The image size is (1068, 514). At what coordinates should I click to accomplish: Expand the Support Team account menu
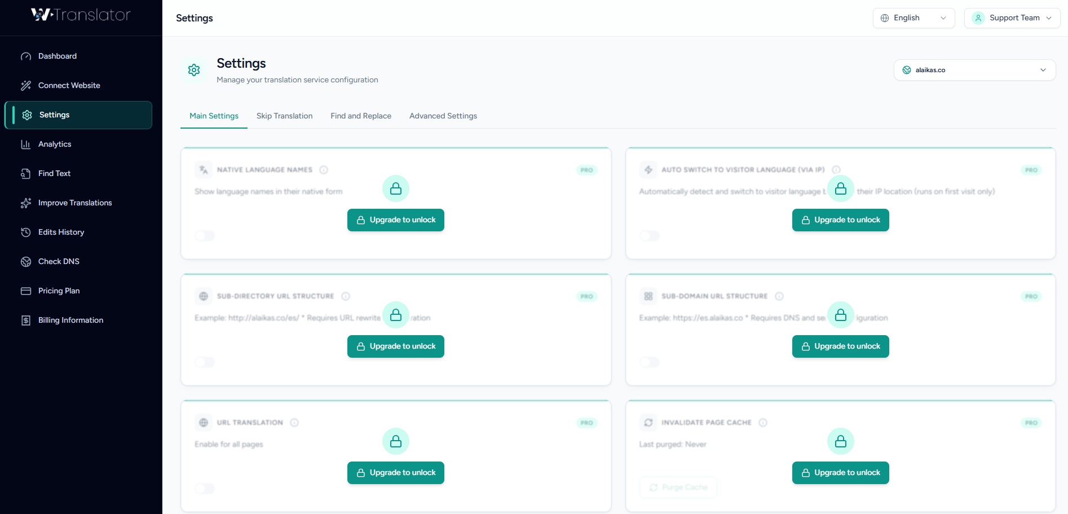point(1012,17)
